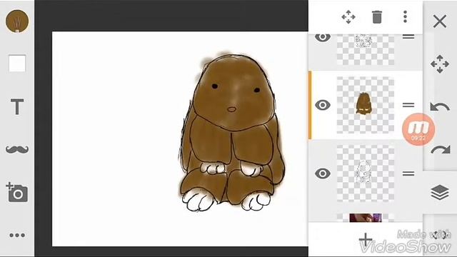Open the brown brush color picker

[17, 21]
